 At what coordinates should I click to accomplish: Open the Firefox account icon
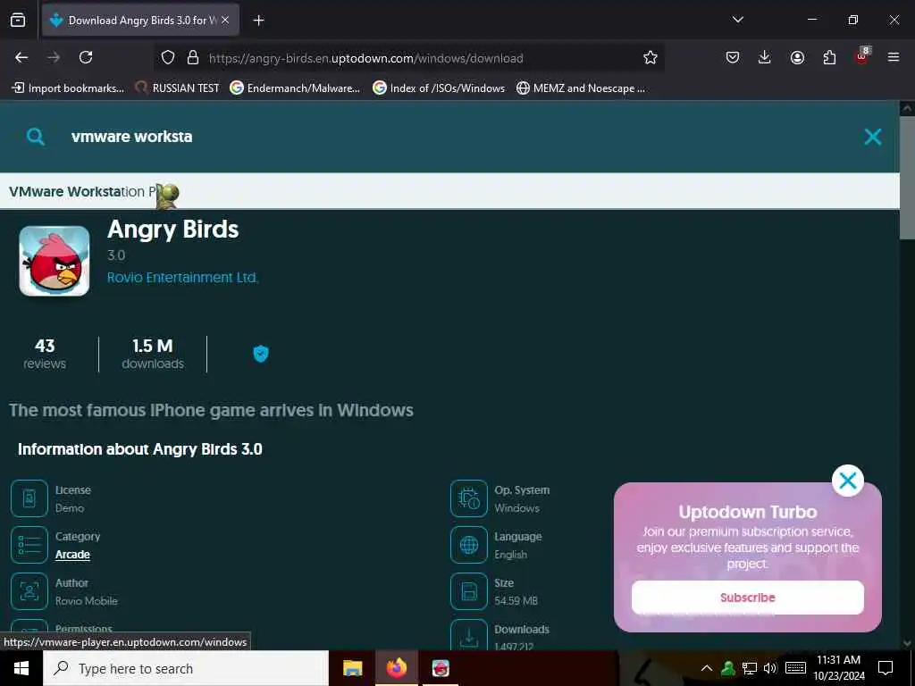coord(797,57)
